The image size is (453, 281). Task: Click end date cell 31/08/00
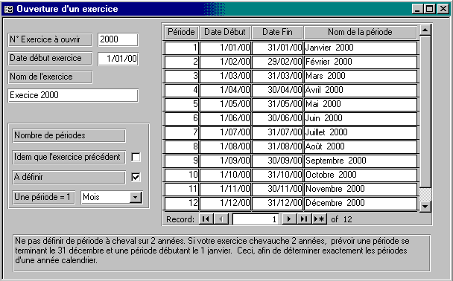(277, 146)
